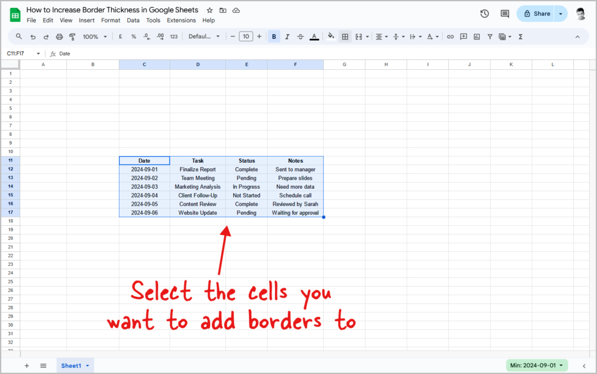Format as percent icon
The image size is (597, 374).
coord(133,37)
